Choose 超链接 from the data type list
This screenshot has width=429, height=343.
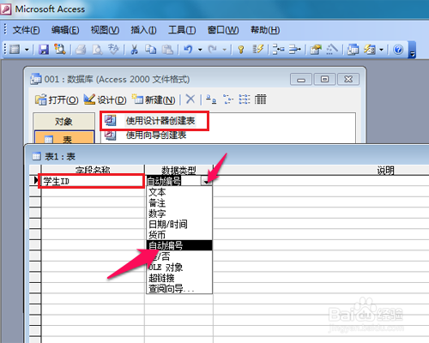pos(179,278)
